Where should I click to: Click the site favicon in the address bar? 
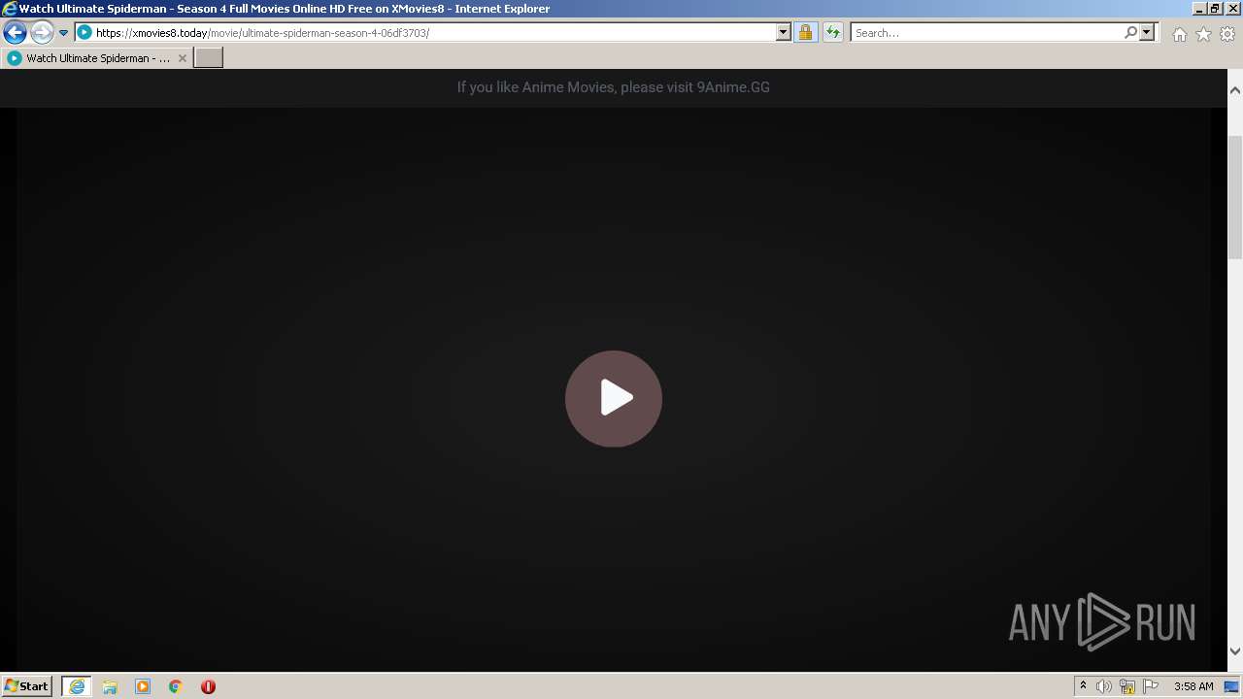click(x=84, y=32)
